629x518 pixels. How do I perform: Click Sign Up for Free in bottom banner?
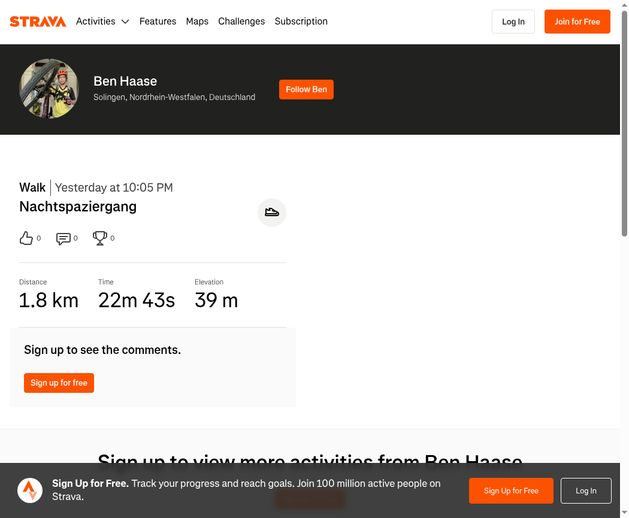click(x=511, y=490)
